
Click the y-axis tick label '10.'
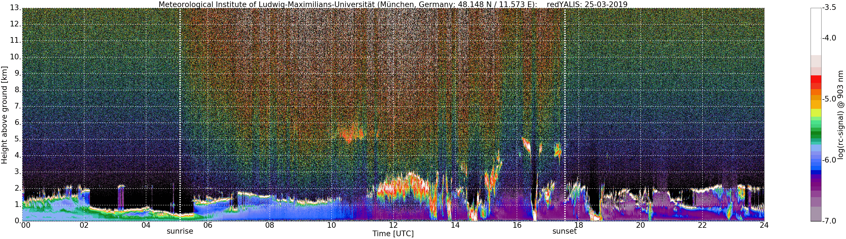[15, 57]
